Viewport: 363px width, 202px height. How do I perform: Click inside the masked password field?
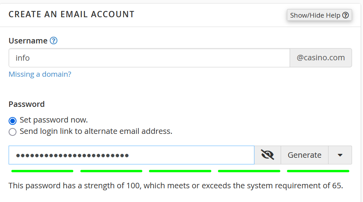tap(131, 155)
